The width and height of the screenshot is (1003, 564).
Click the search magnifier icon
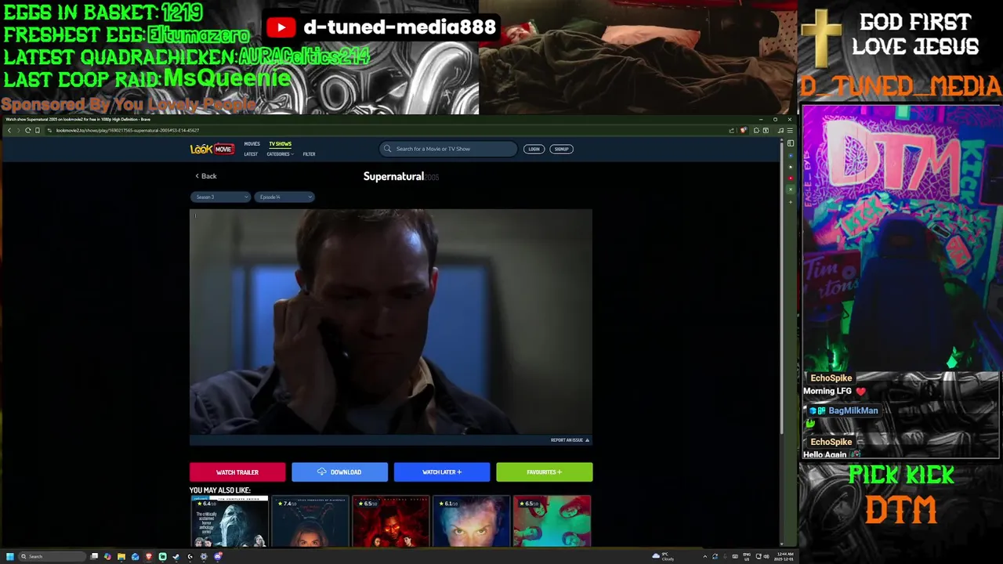click(x=387, y=149)
